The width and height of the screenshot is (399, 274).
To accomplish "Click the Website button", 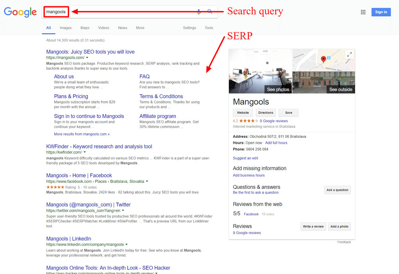I will point(243,113).
